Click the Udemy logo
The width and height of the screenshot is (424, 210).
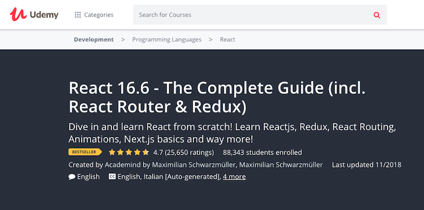(34, 14)
